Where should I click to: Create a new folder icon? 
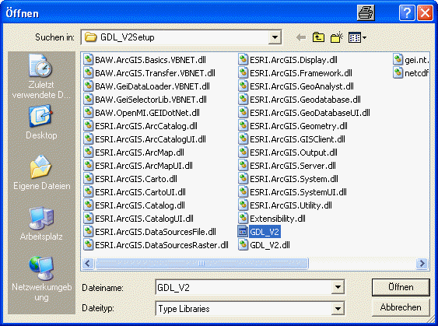[337, 37]
